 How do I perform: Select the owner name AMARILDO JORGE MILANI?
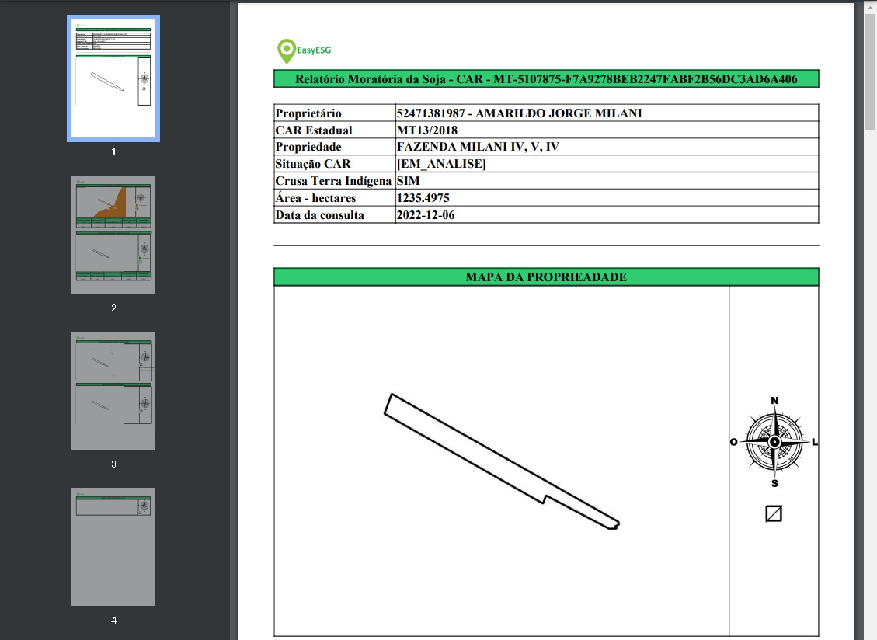[559, 113]
